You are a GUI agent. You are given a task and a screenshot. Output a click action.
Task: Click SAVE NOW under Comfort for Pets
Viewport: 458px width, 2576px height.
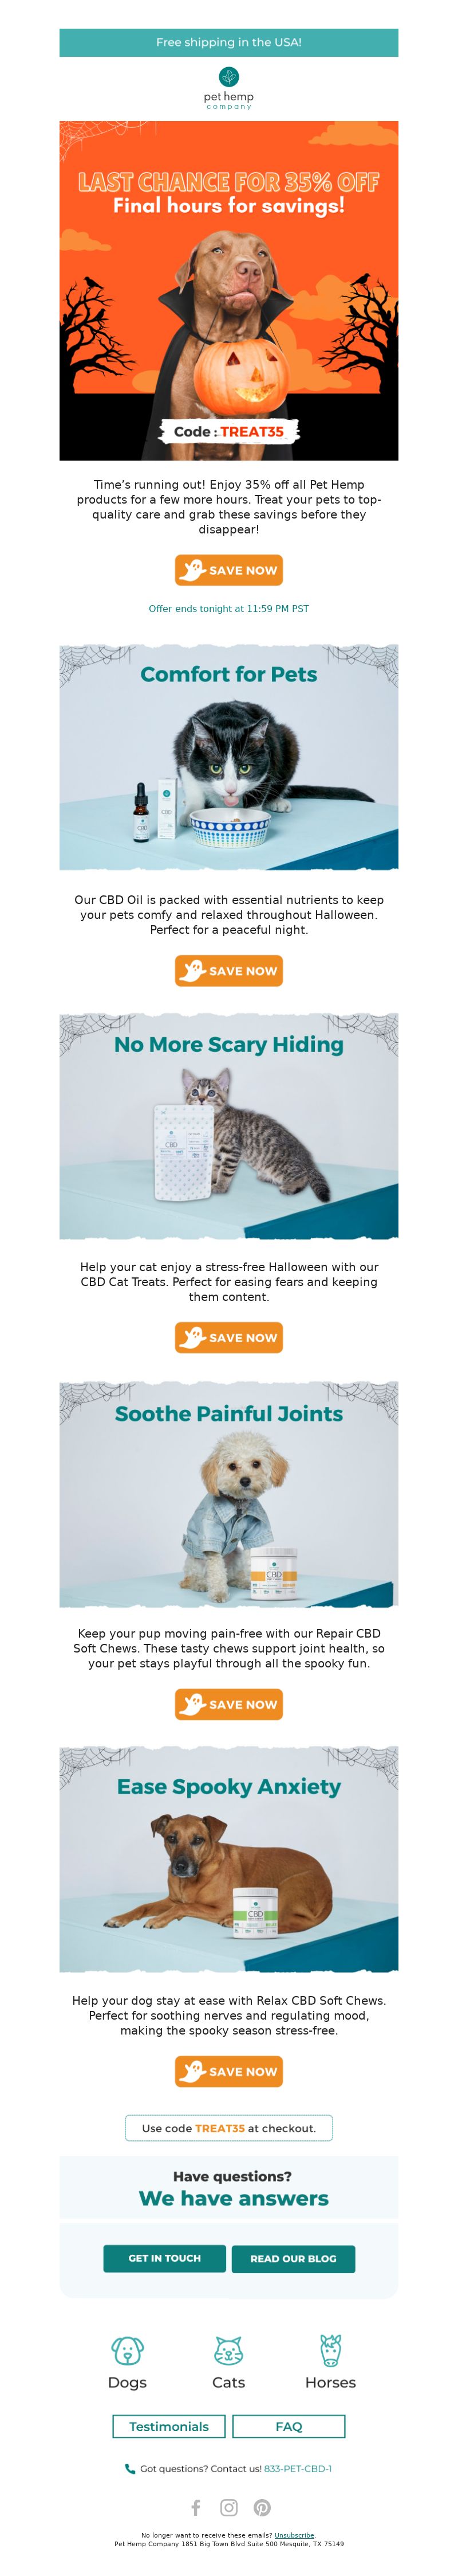click(228, 970)
